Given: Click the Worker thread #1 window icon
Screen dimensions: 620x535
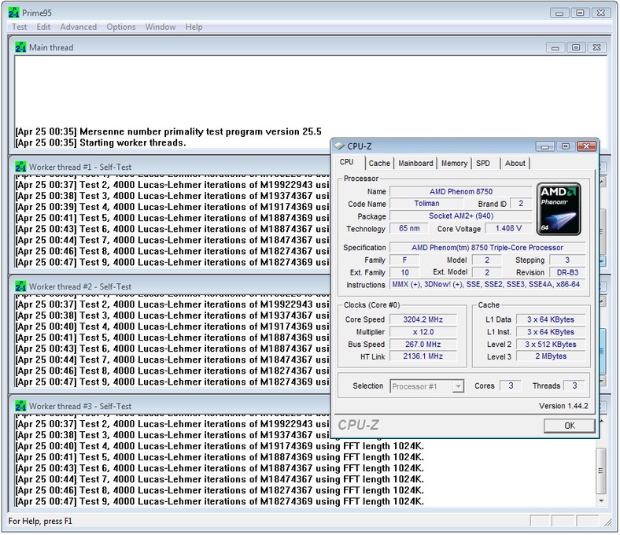Looking at the screenshot, I should coord(21,167).
